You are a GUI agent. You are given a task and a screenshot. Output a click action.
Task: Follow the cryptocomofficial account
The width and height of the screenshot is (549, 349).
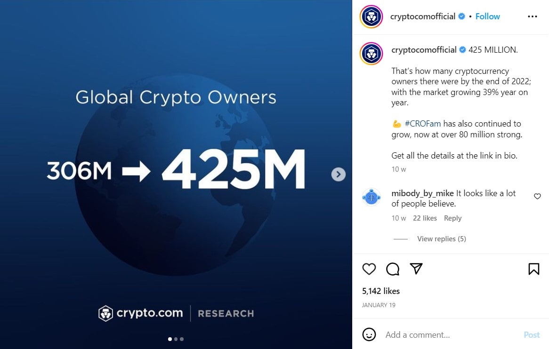tap(487, 16)
